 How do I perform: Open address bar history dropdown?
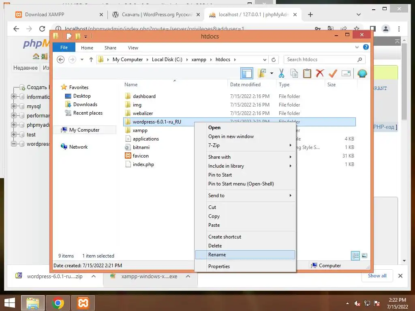264,60
